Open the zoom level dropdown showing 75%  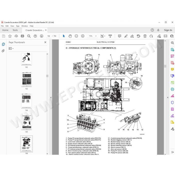pos(96,36)
